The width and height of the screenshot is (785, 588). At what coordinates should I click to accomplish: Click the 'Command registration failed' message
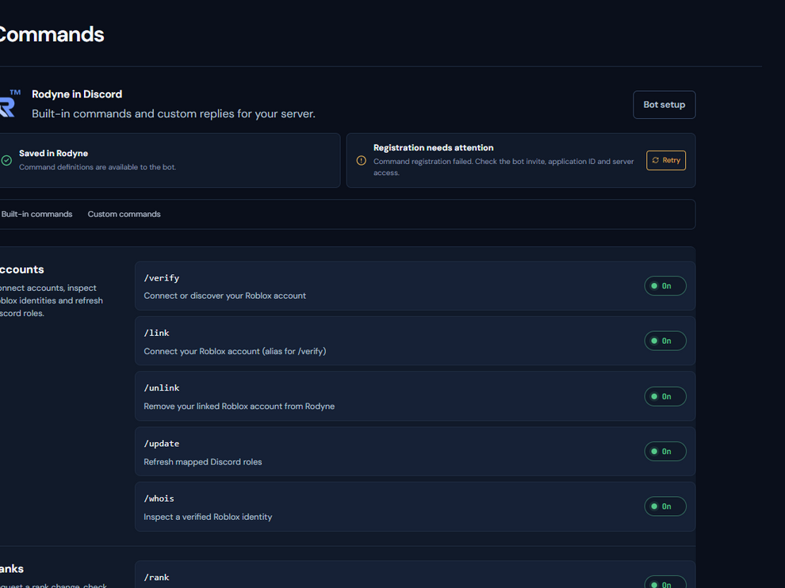coord(504,166)
